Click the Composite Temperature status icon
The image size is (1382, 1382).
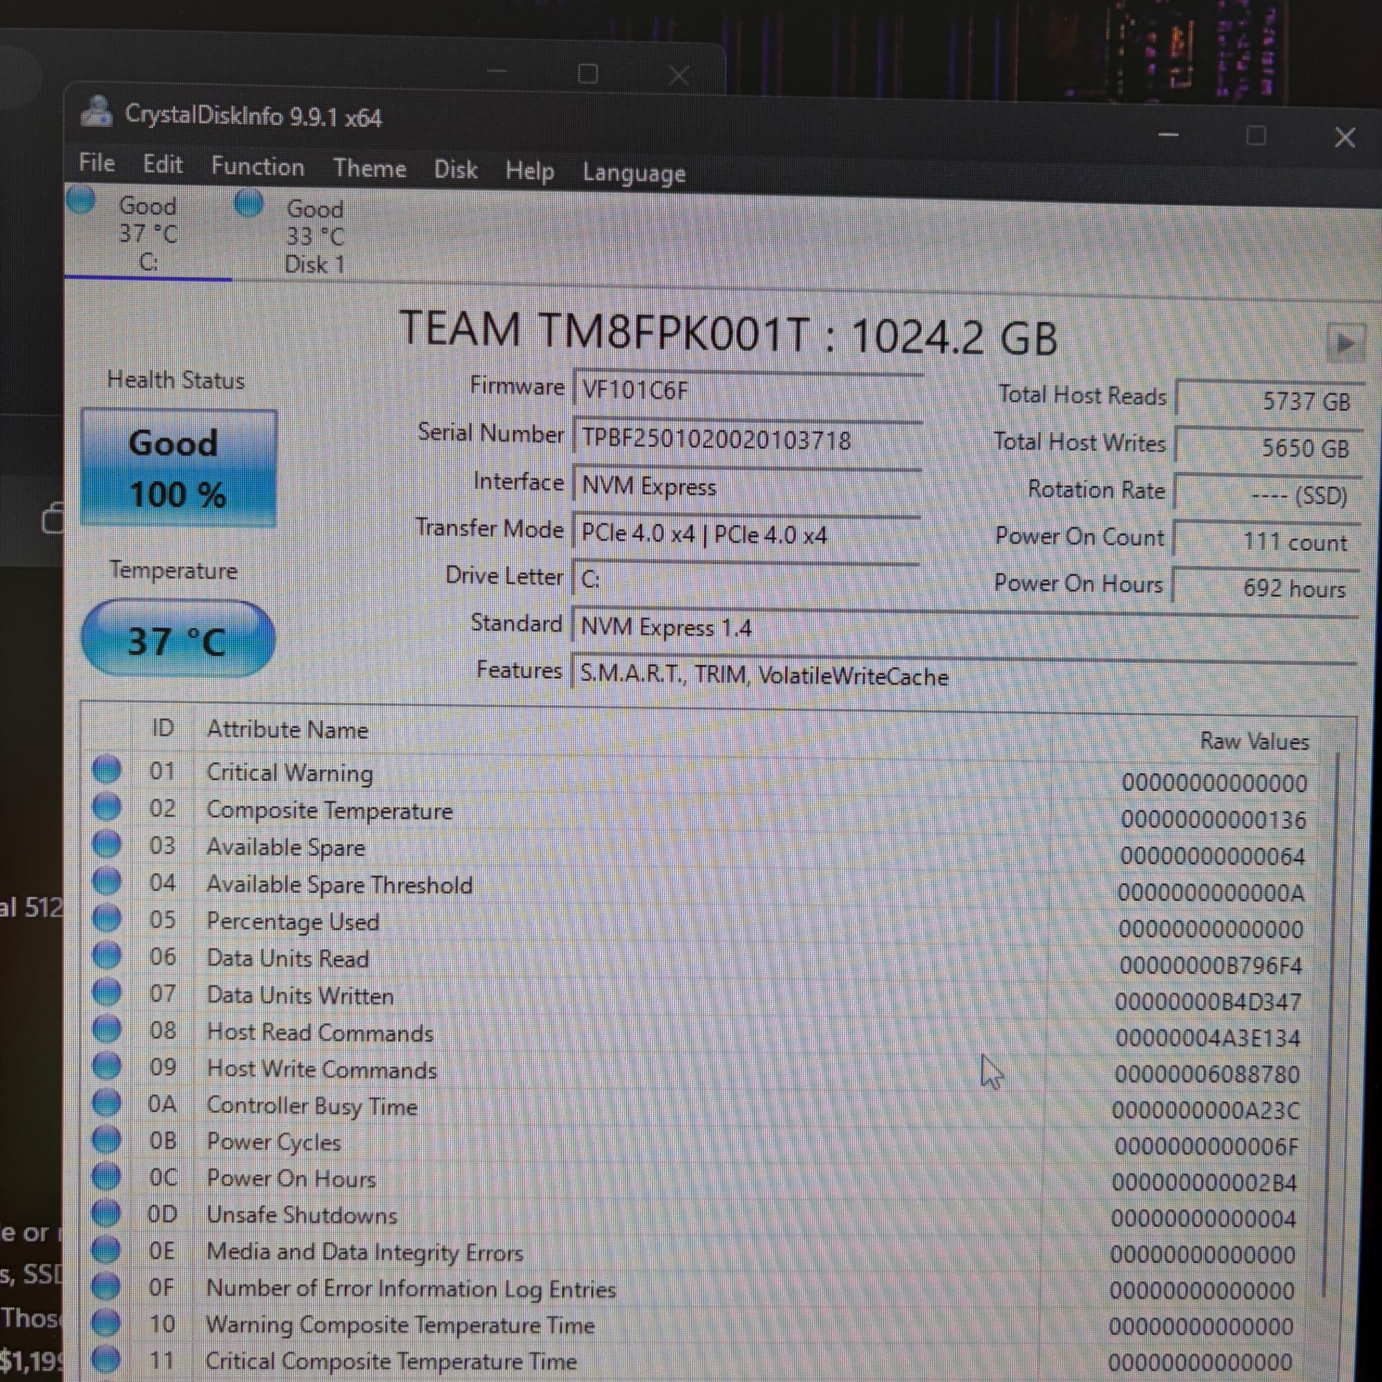pos(107,807)
